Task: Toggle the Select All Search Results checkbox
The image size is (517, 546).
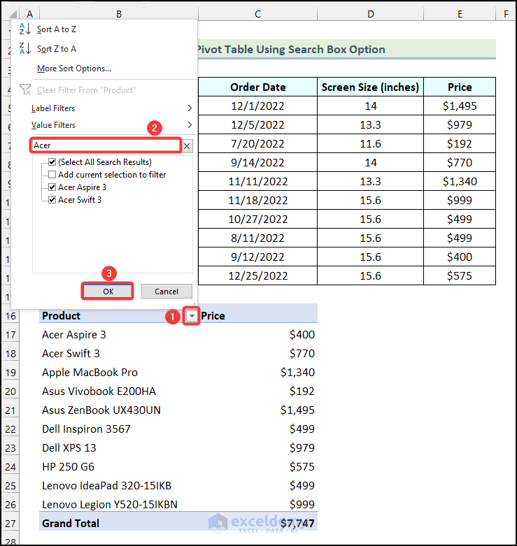Action: coord(52,162)
